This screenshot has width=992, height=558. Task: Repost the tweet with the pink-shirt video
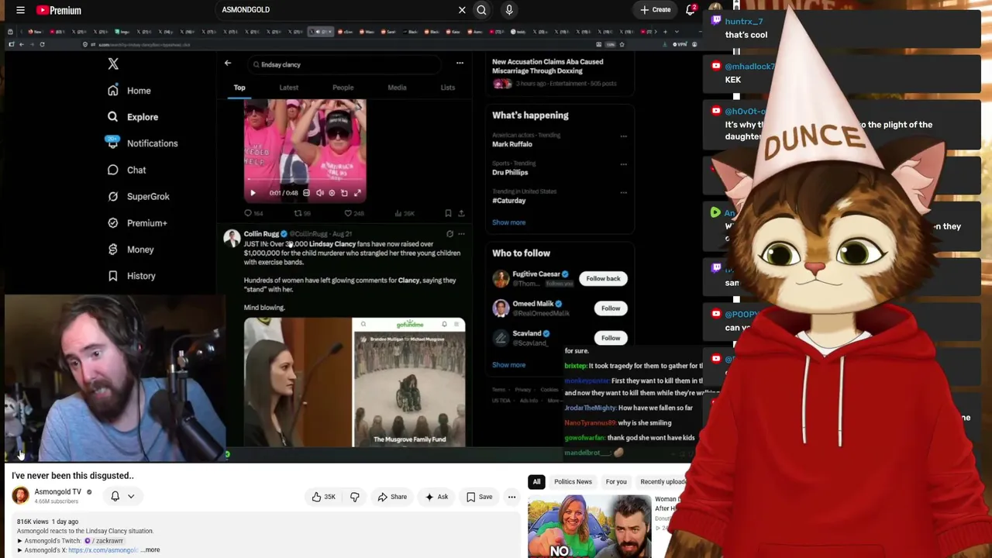coord(302,213)
